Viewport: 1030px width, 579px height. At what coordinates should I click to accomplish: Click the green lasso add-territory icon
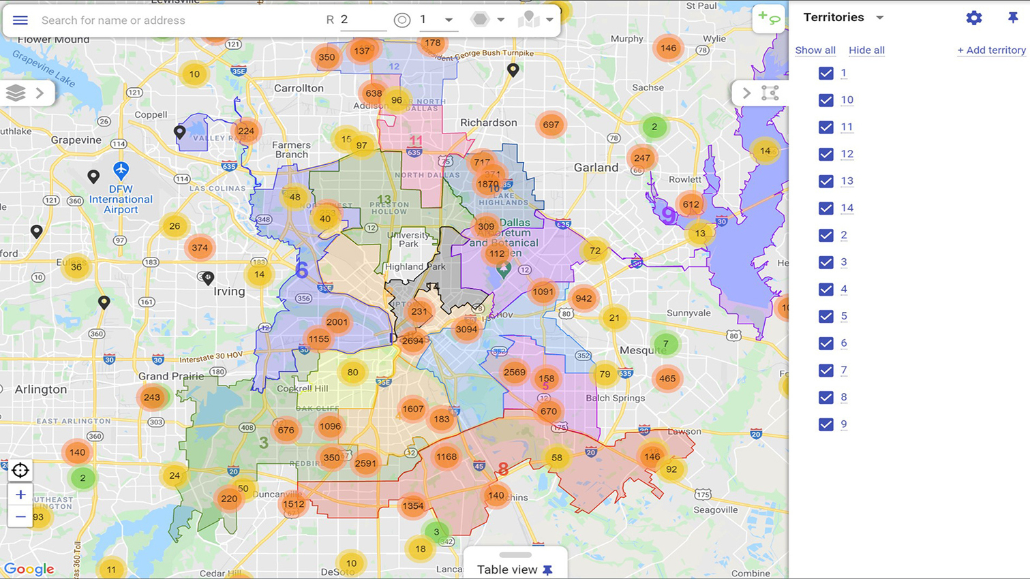769,18
